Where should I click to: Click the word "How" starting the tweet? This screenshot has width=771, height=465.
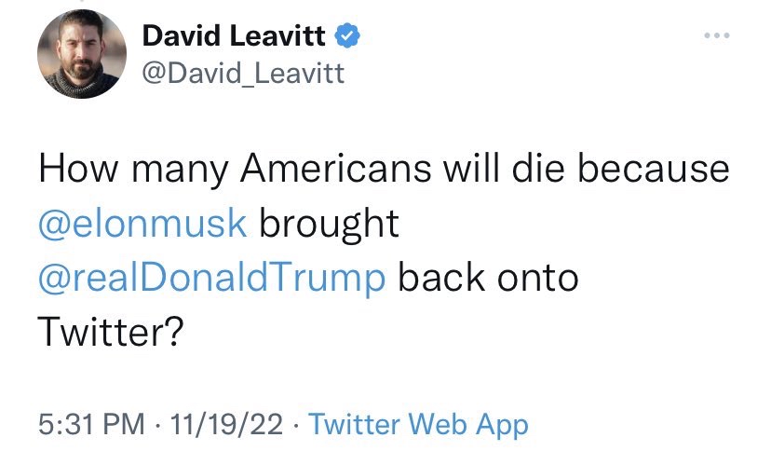78,169
